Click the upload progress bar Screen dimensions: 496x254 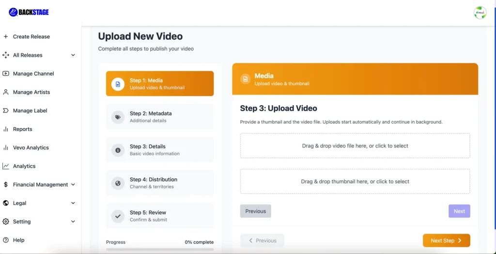point(159,249)
